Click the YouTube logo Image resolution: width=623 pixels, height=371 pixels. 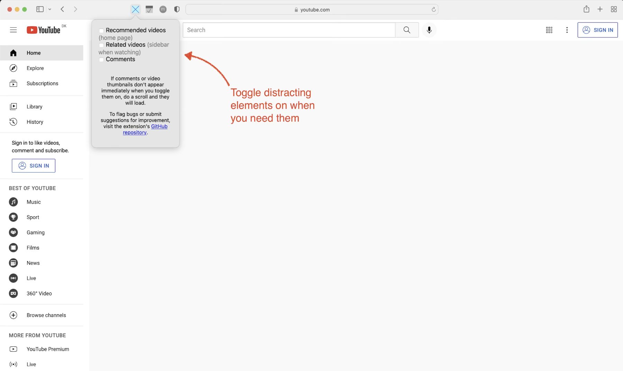click(x=44, y=30)
